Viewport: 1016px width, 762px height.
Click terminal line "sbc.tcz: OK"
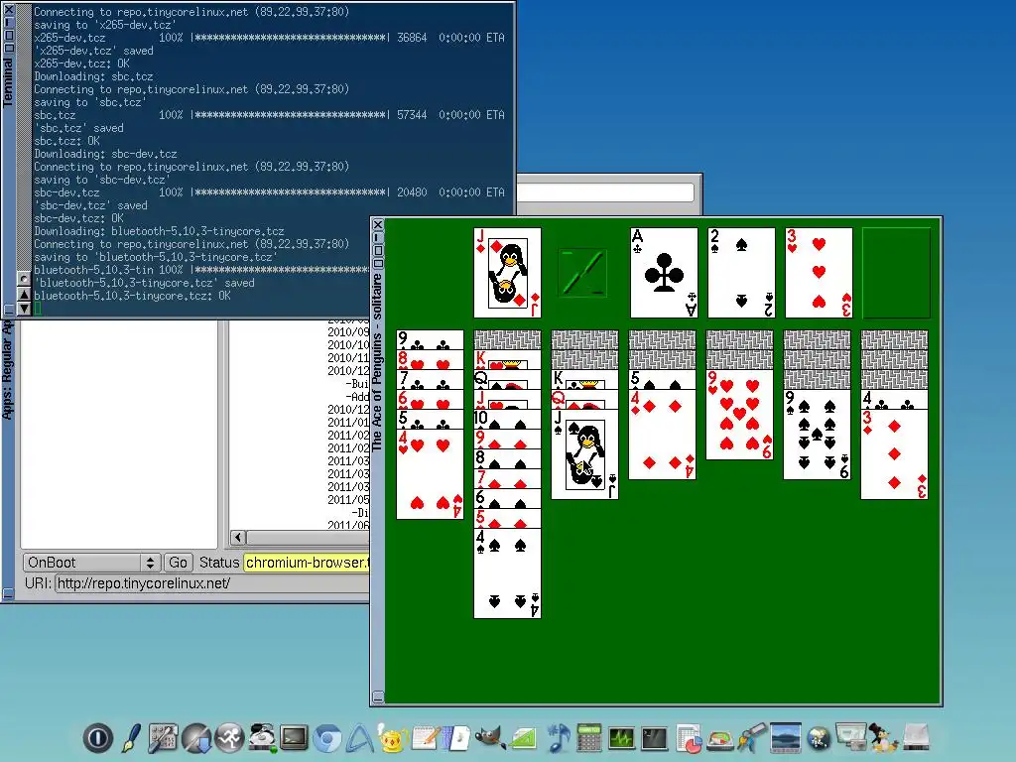[66, 141]
